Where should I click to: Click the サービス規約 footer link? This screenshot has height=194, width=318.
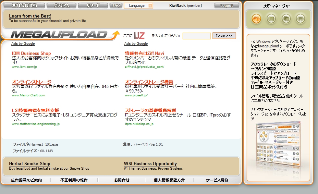pos(217,180)
